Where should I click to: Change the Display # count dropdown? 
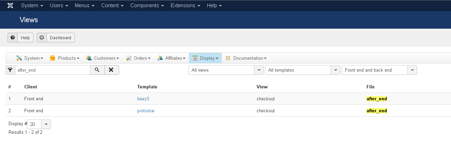pyautogui.click(x=39, y=124)
